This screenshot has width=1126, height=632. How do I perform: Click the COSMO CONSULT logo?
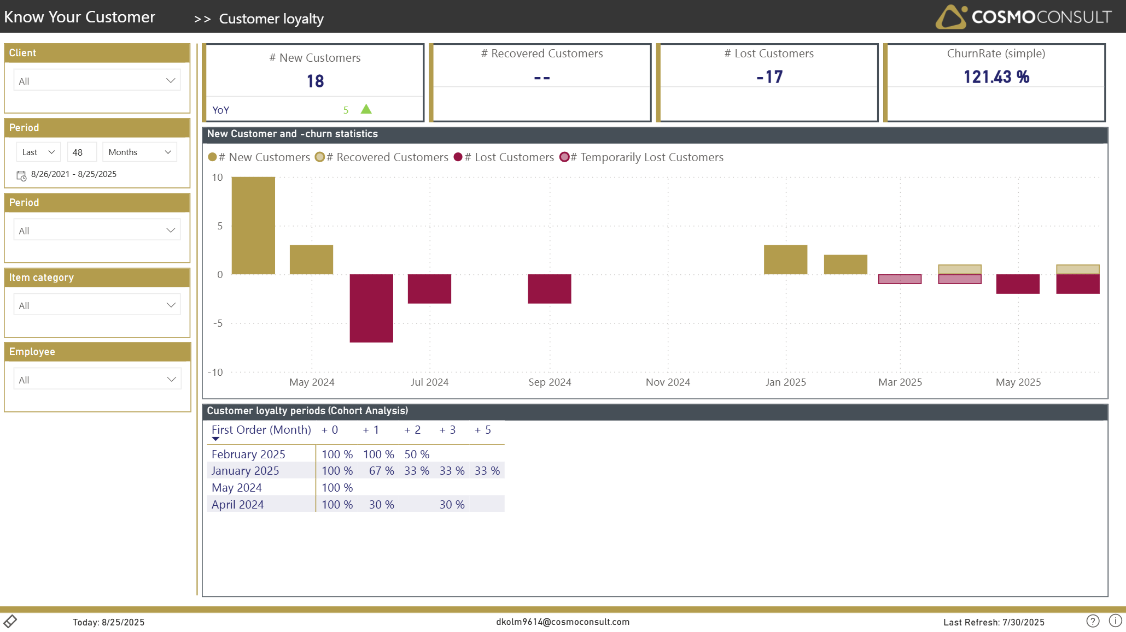point(1023,17)
